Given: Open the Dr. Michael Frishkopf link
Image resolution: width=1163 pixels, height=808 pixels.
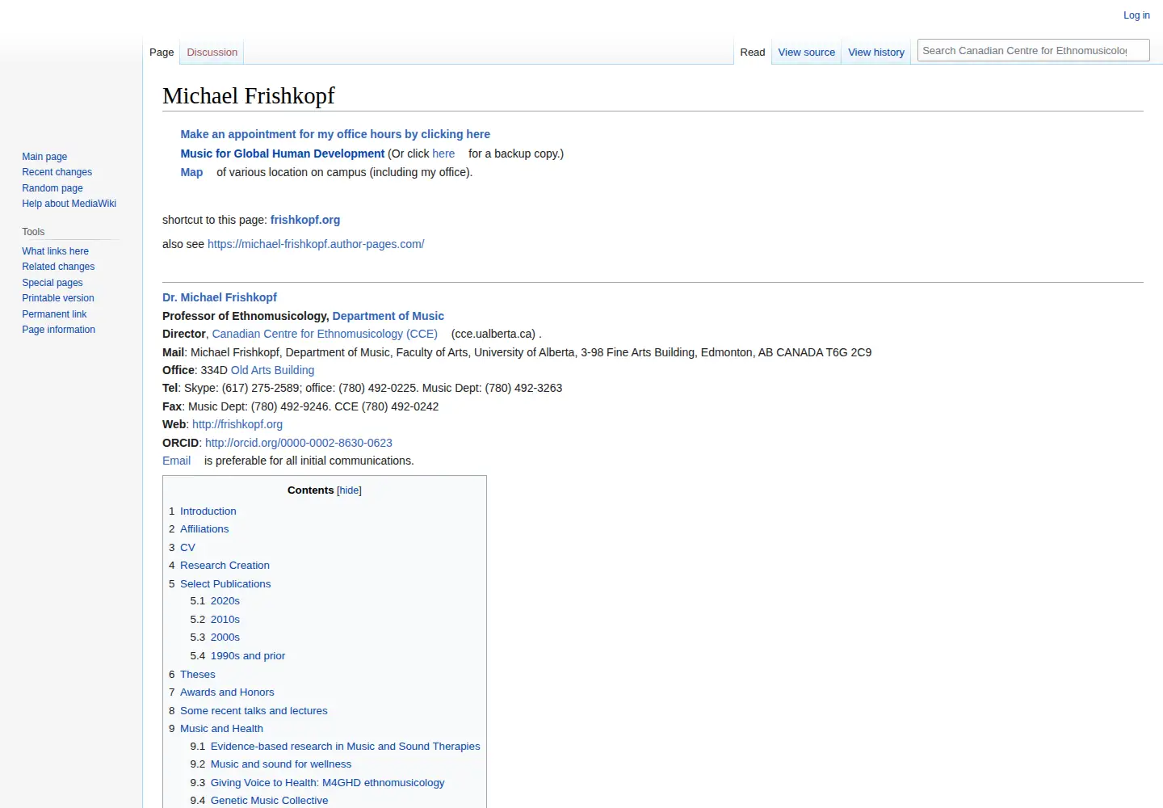Looking at the screenshot, I should [220, 297].
